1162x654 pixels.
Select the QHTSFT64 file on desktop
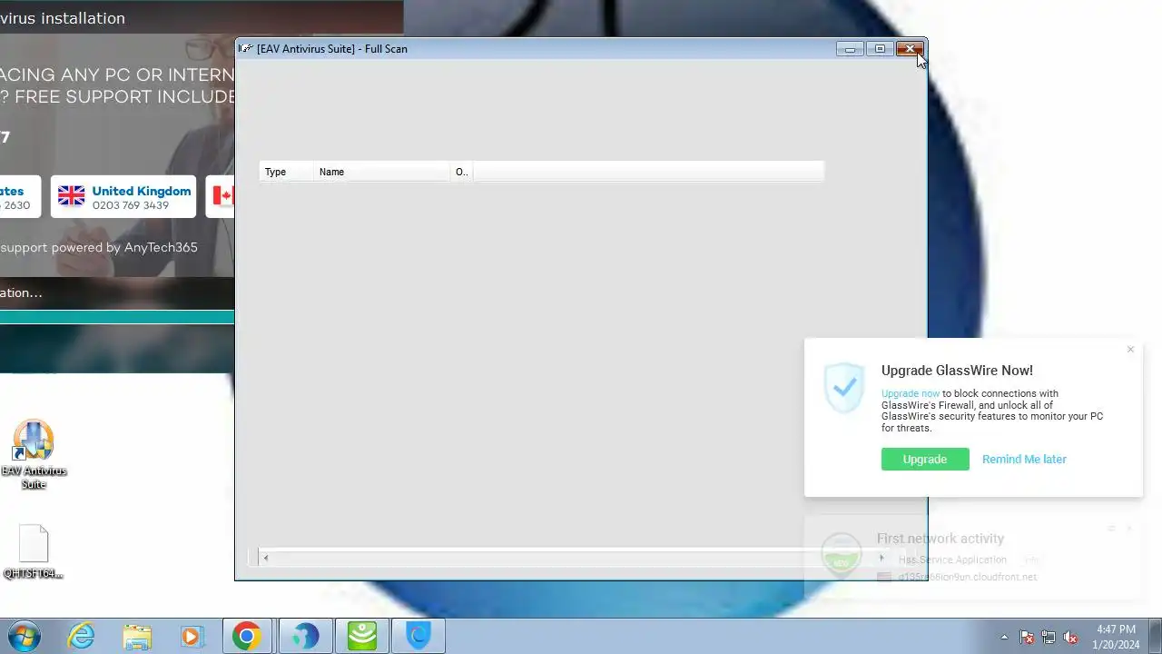tap(34, 552)
